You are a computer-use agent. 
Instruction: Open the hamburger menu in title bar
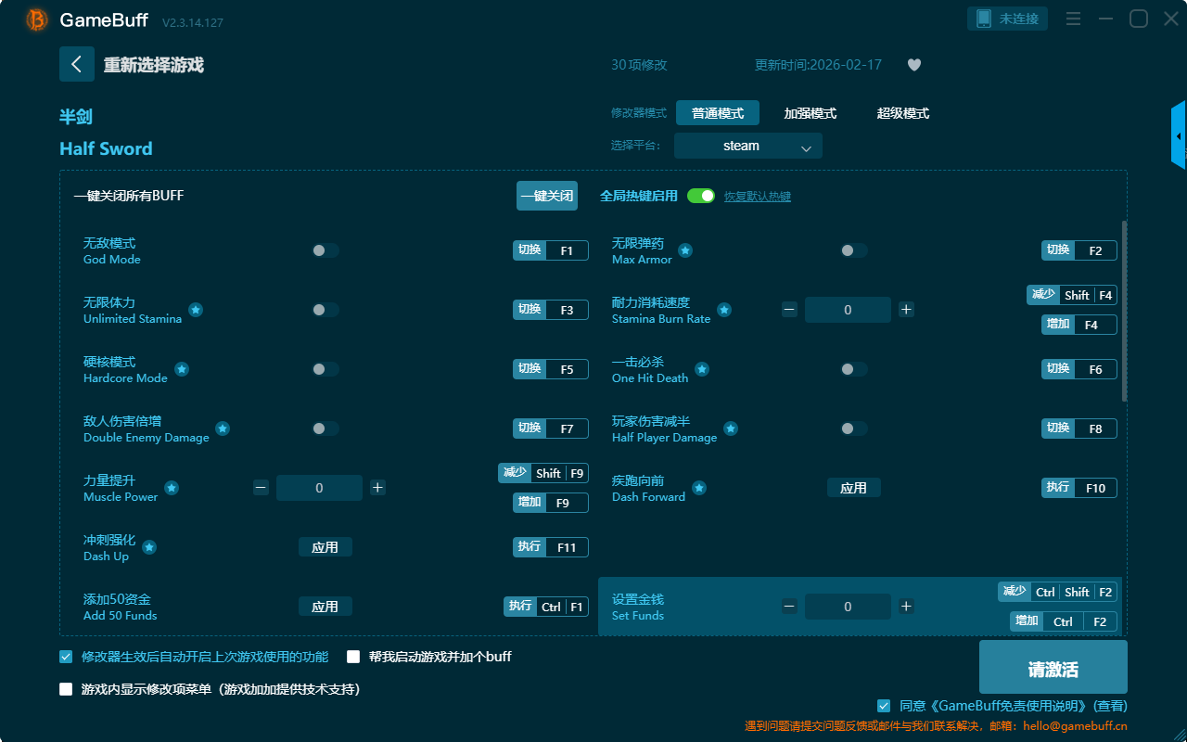click(x=1073, y=19)
